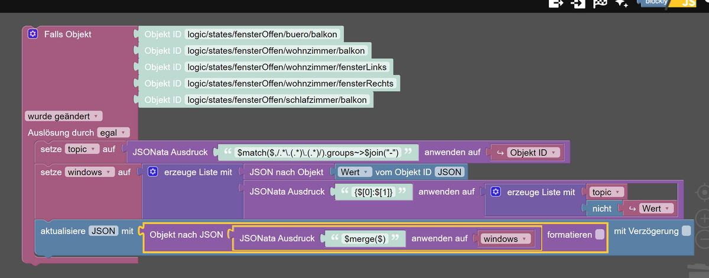Click JSON field after vom Objekt ID

(x=450, y=172)
